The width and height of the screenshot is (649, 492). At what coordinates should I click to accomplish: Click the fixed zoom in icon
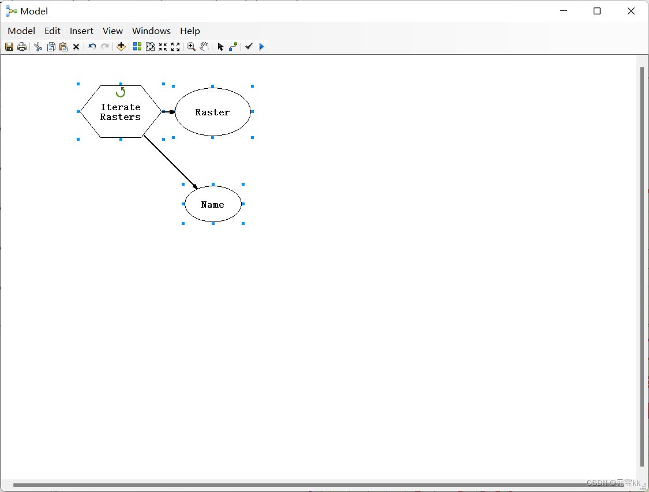point(163,47)
